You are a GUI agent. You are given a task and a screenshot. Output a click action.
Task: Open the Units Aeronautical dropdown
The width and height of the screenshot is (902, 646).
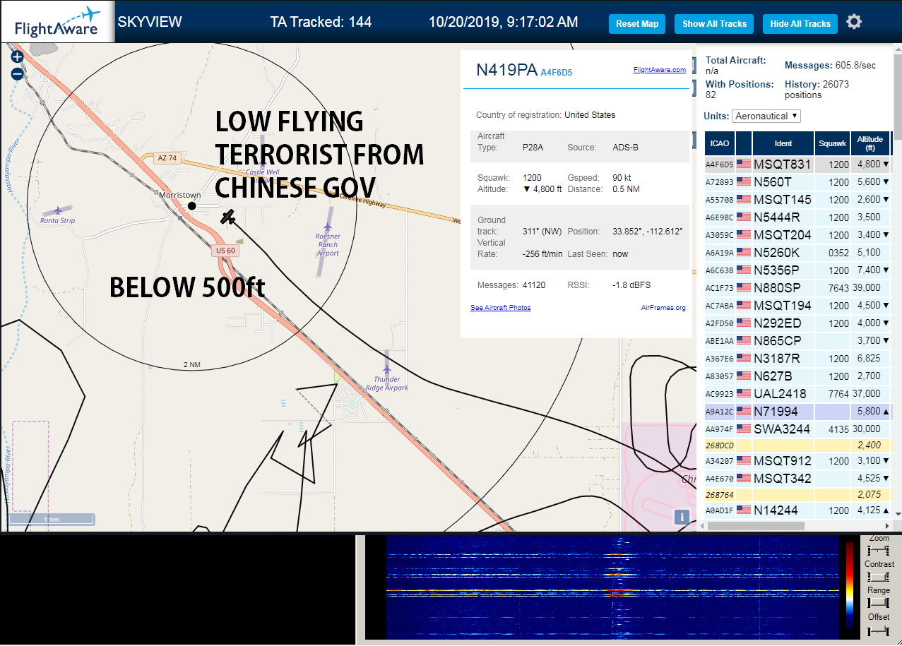click(x=766, y=116)
